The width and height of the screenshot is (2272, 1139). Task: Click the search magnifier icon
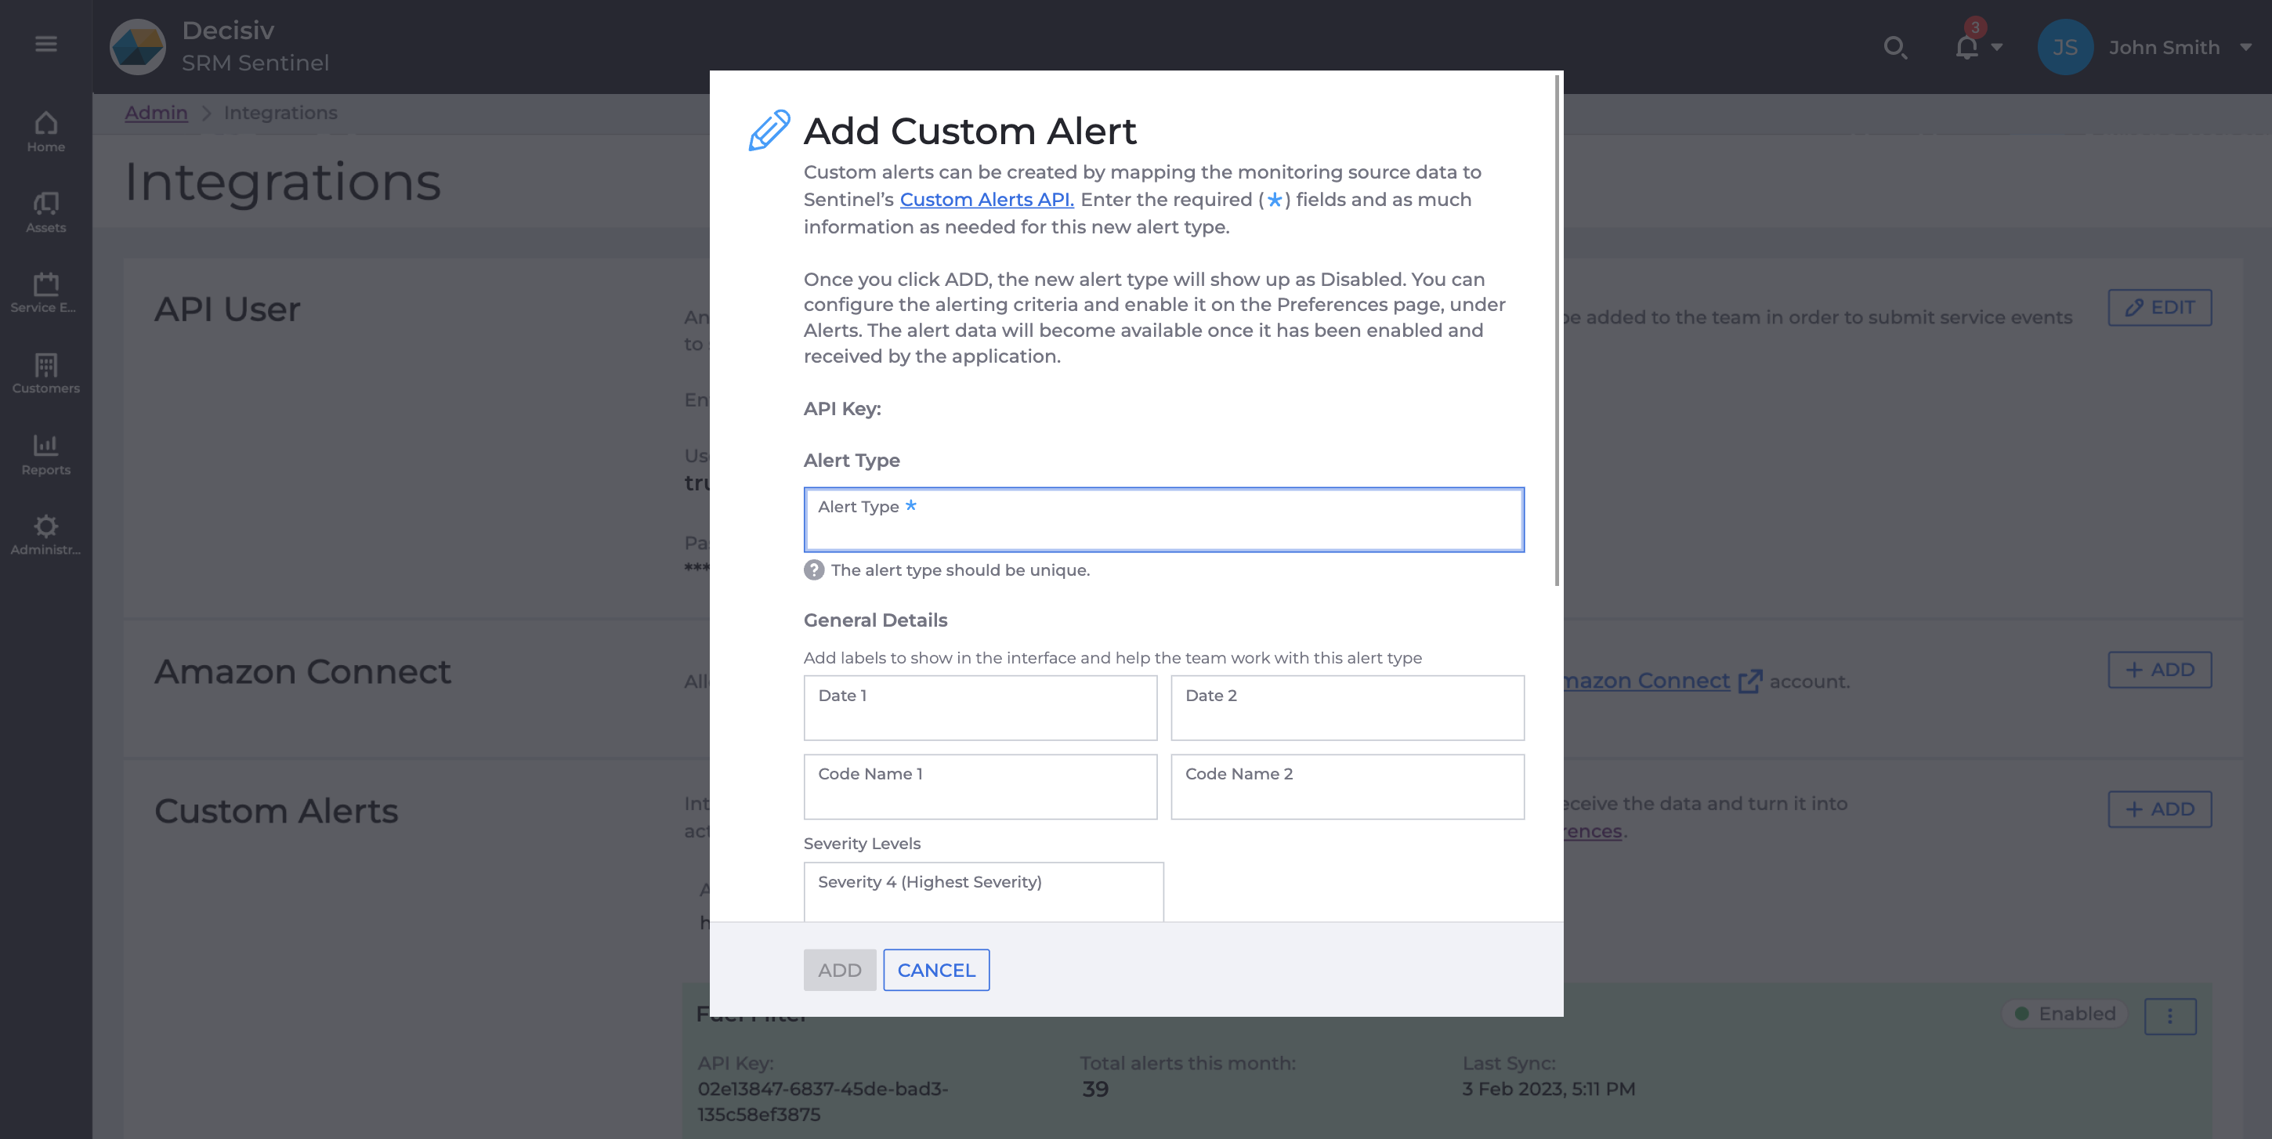(x=1895, y=48)
